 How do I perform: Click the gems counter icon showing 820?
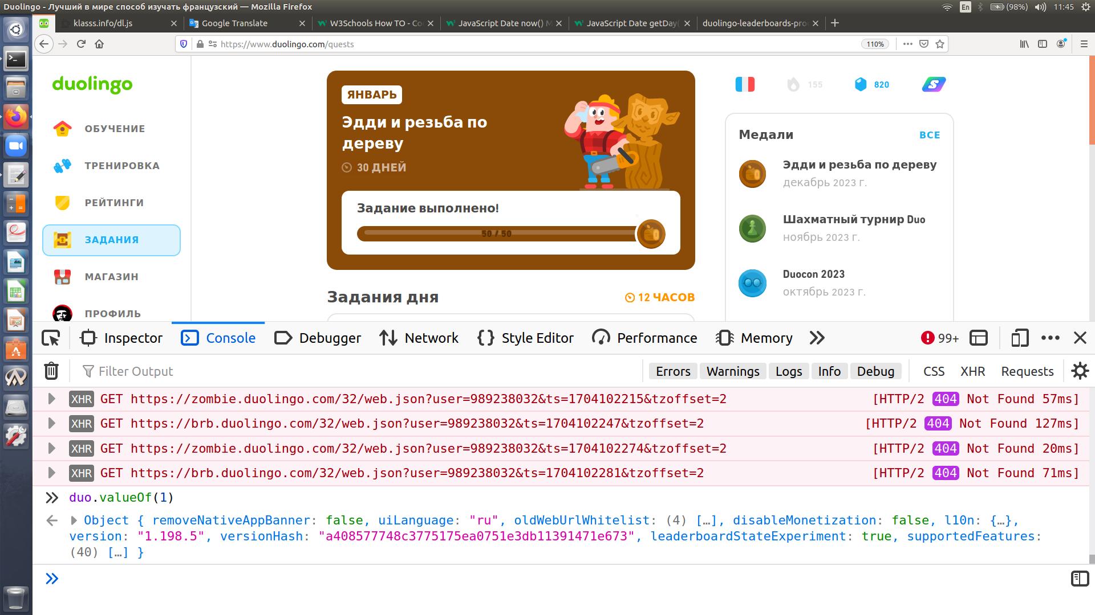861,85
